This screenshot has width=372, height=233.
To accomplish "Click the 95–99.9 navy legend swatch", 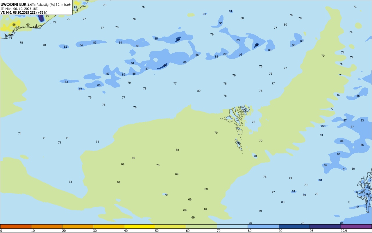I will pyautogui.click(x=325, y=226).
